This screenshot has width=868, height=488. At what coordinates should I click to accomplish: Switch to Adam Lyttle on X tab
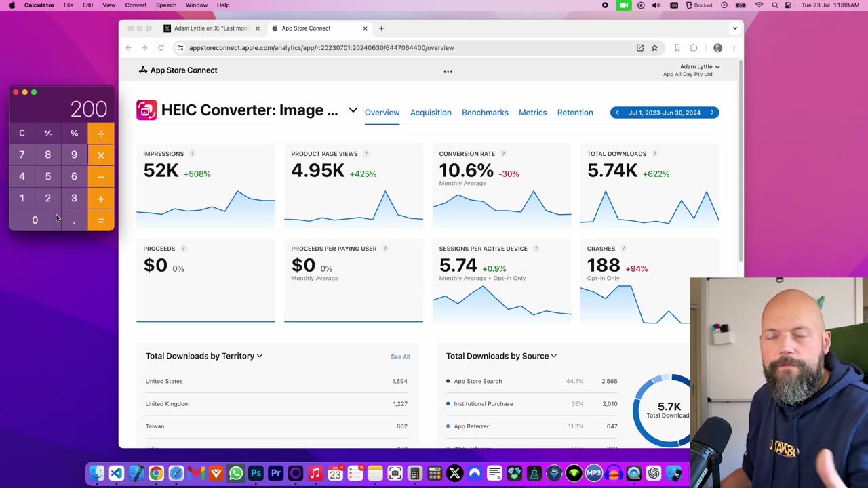[212, 28]
